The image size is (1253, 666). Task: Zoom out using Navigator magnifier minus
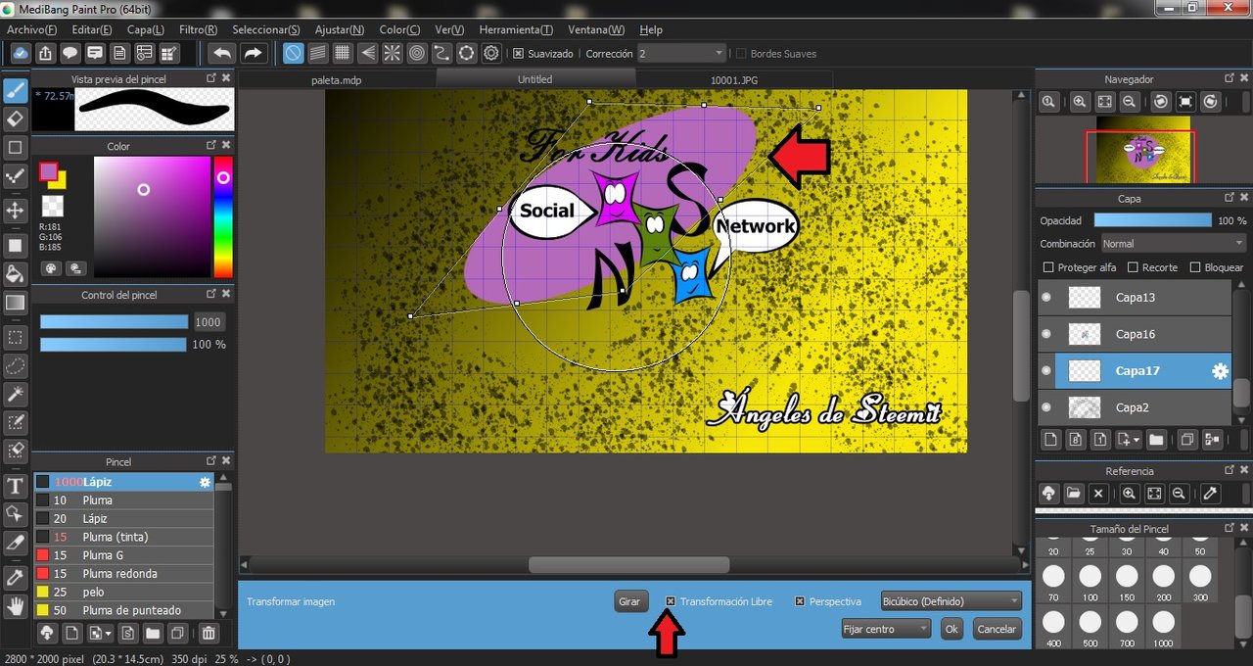[1129, 102]
